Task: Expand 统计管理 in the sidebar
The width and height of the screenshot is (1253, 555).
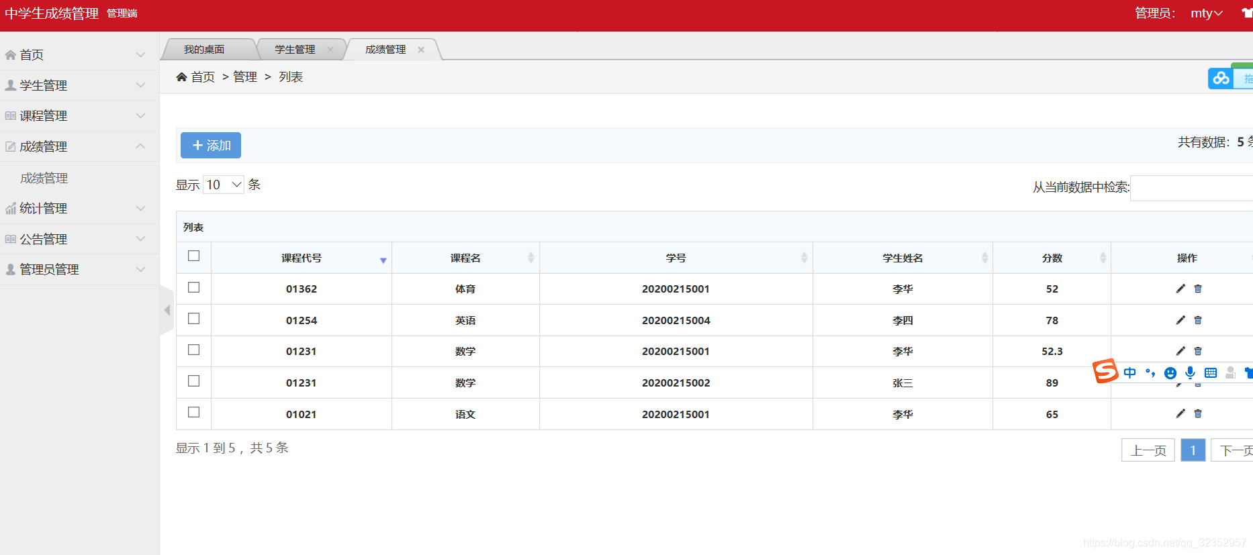Action: [x=79, y=208]
